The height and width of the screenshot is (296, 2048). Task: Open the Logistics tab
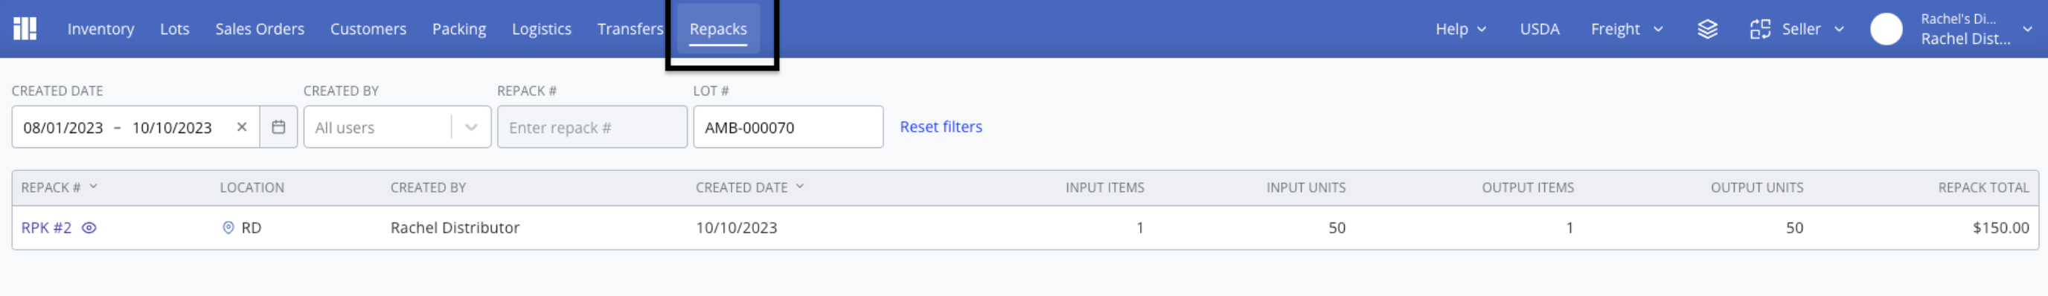pos(542,29)
